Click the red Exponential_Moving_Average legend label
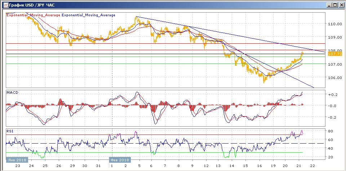346x171 pixels. tap(33, 15)
